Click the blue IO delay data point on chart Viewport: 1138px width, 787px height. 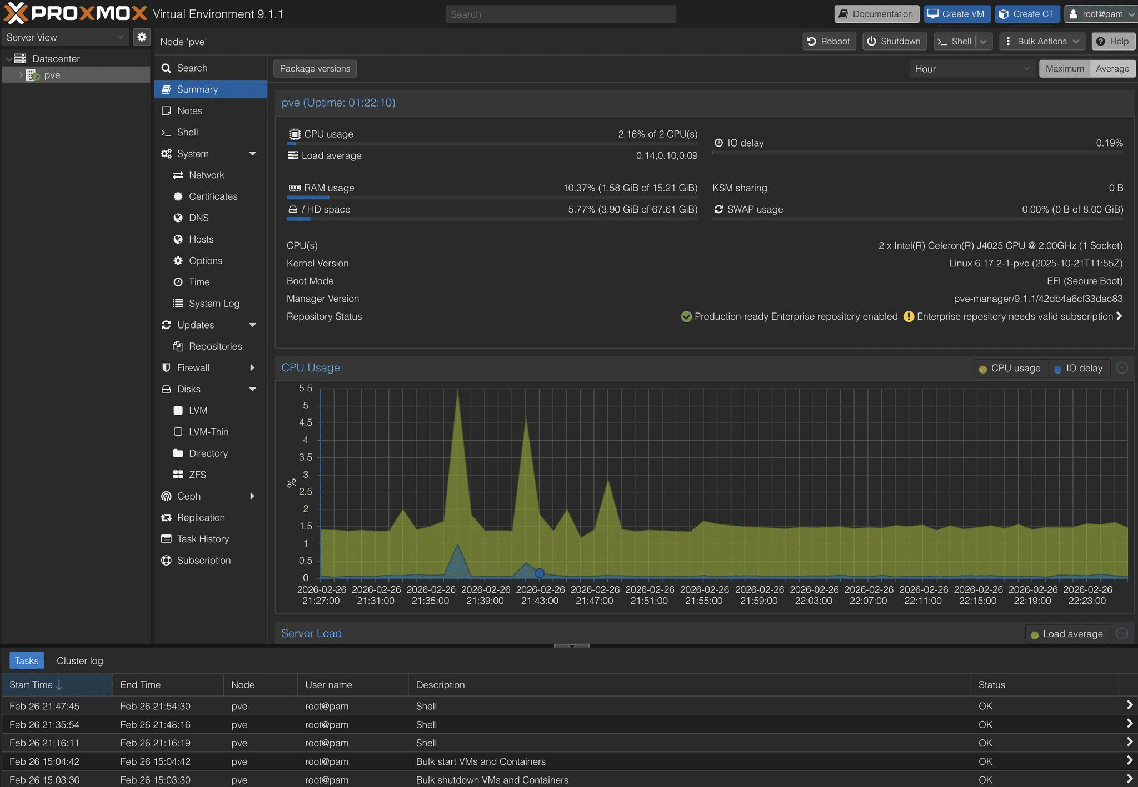(x=540, y=573)
